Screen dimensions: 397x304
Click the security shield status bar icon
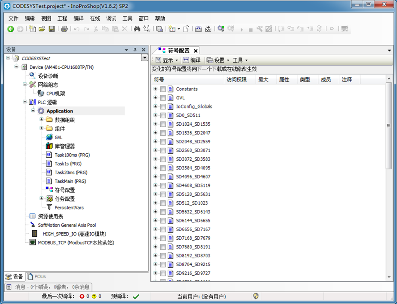click(256, 296)
